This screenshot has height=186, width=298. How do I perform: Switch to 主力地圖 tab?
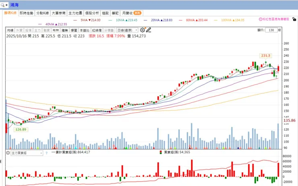pos(75,13)
